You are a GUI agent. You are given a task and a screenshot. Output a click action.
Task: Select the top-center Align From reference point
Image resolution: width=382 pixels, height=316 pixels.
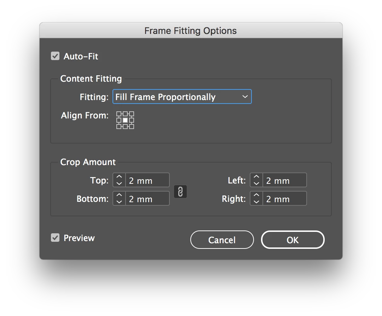point(125,114)
